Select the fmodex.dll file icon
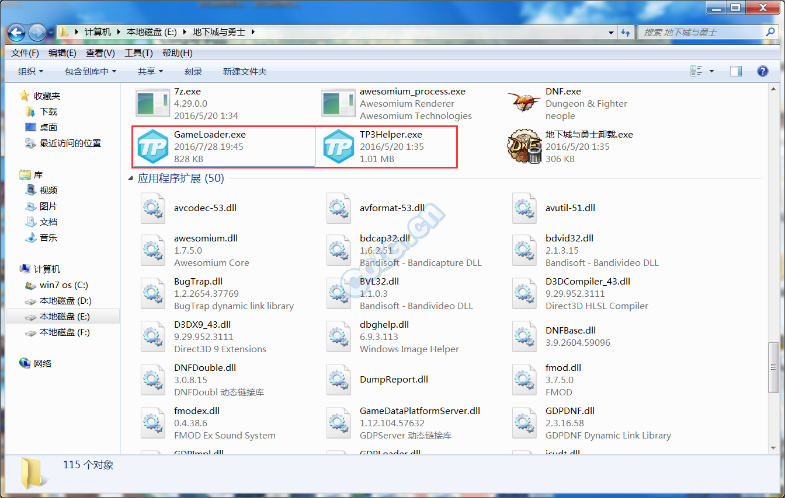 click(x=153, y=423)
